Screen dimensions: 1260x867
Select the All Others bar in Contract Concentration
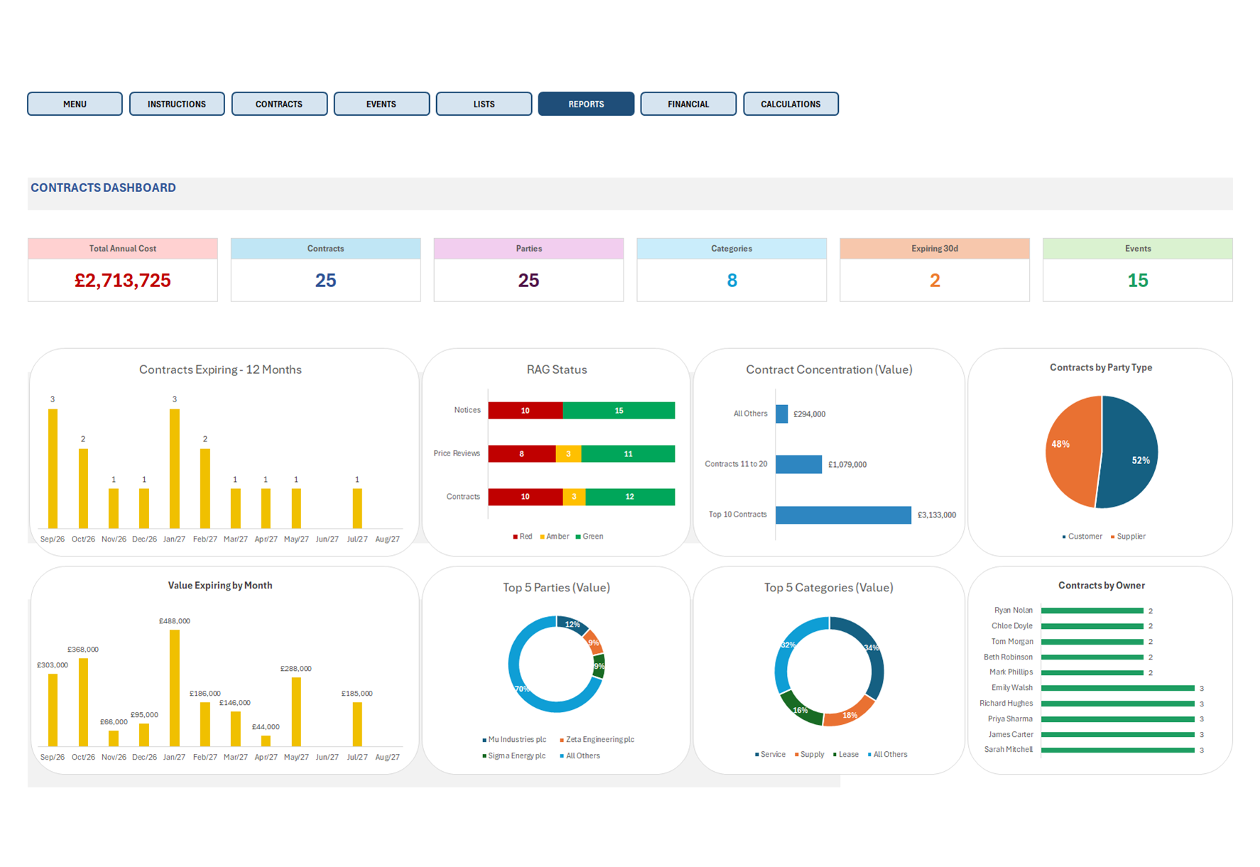[782, 414]
